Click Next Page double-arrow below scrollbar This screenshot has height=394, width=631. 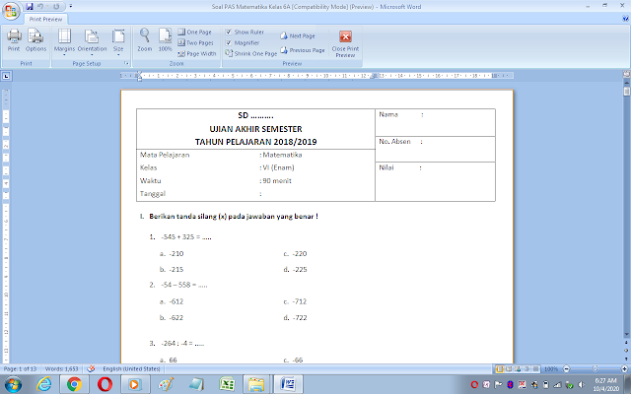pos(626,359)
